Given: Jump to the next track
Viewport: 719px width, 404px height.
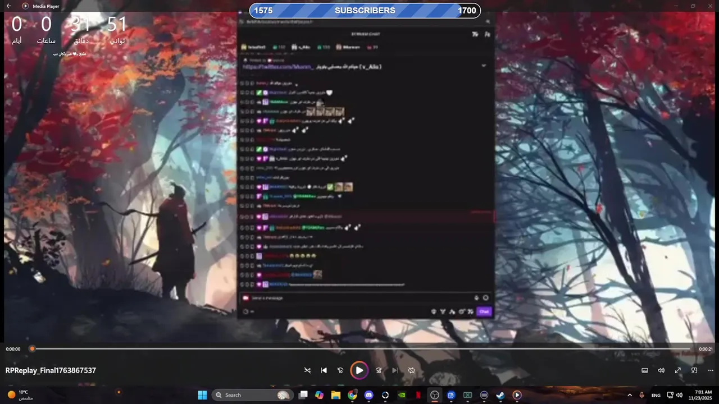Looking at the screenshot, I should point(394,370).
